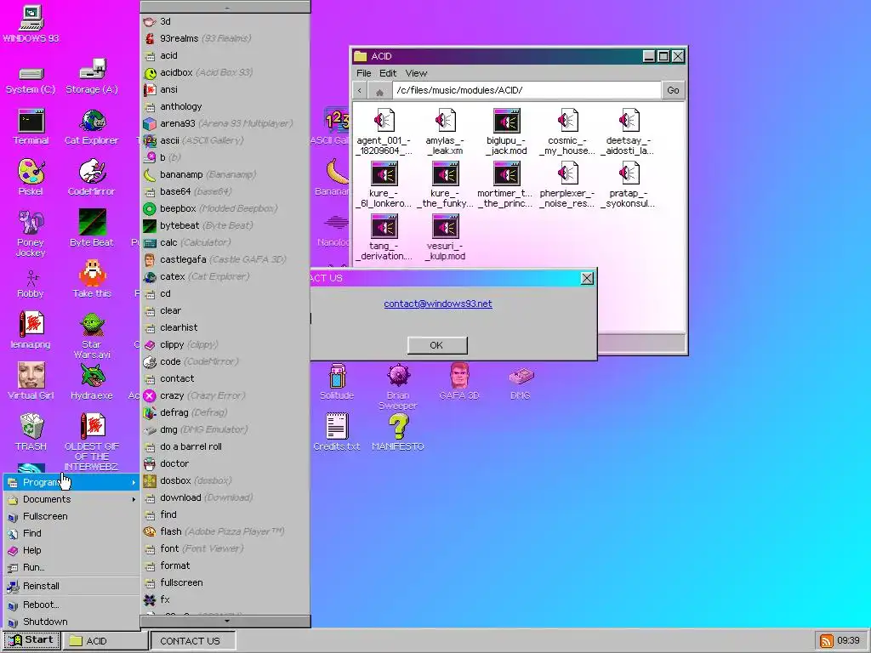
Task: Choose Reboot... in the Start menu
Action: pyautogui.click(x=71, y=605)
